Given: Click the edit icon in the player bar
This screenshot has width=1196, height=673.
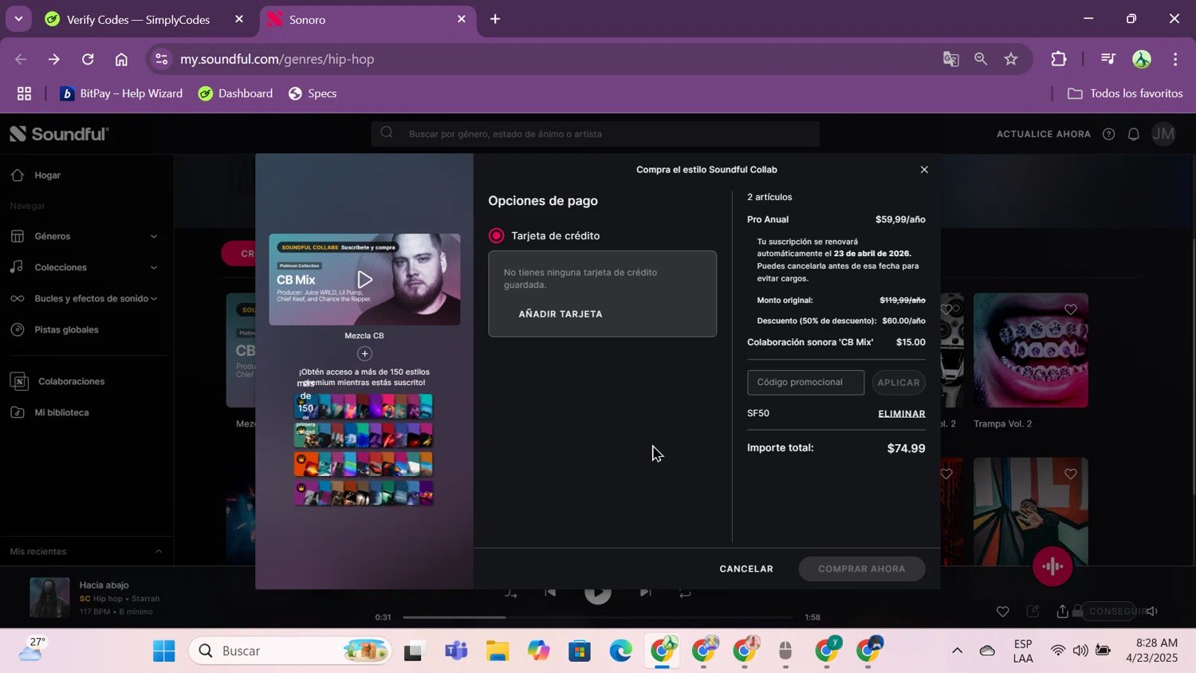Looking at the screenshot, I should click(1033, 612).
